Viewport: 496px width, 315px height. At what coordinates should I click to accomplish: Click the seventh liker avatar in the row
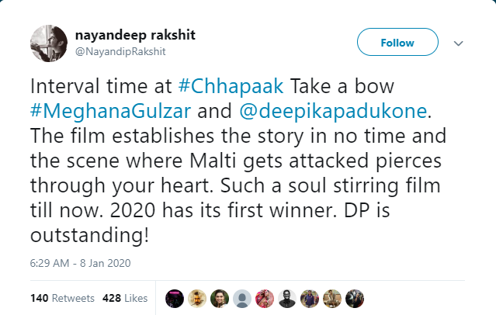coord(310,298)
